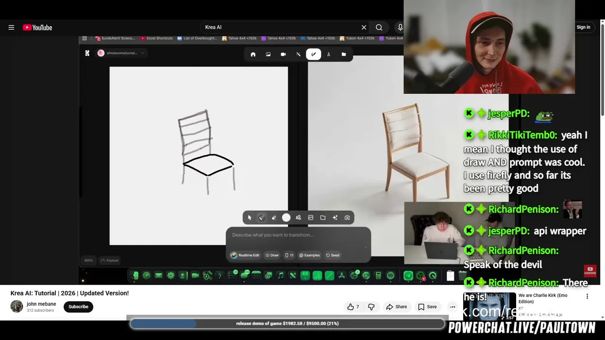
Task: Choose the brush drawing tool
Action: point(261,218)
